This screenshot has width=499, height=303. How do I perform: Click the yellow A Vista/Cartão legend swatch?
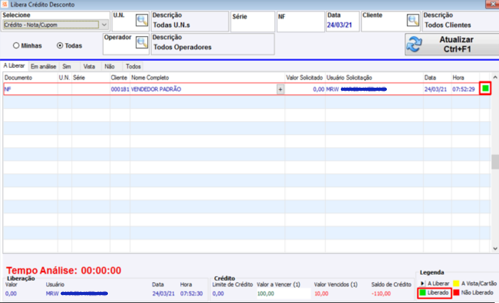click(456, 283)
